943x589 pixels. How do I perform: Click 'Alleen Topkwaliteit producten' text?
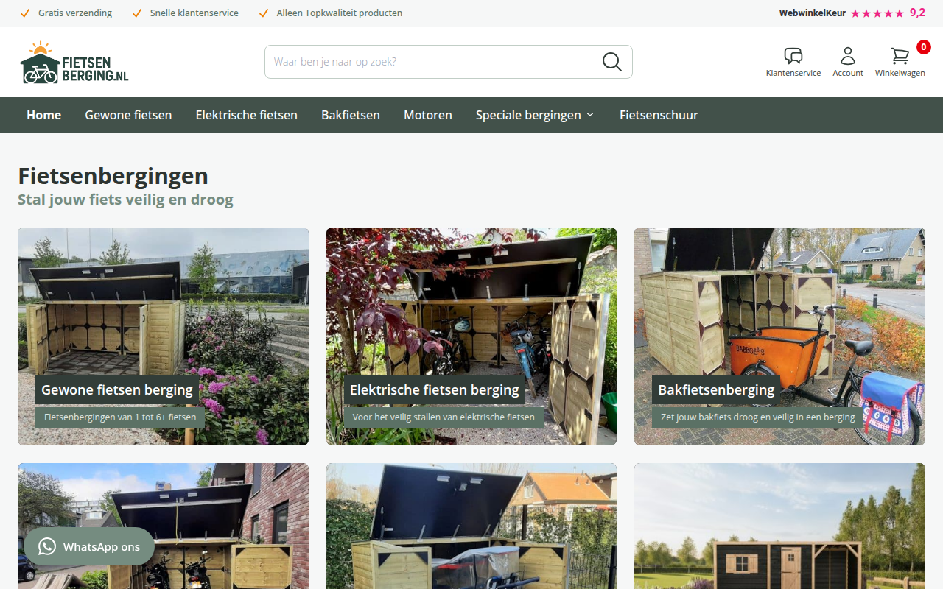(x=340, y=13)
